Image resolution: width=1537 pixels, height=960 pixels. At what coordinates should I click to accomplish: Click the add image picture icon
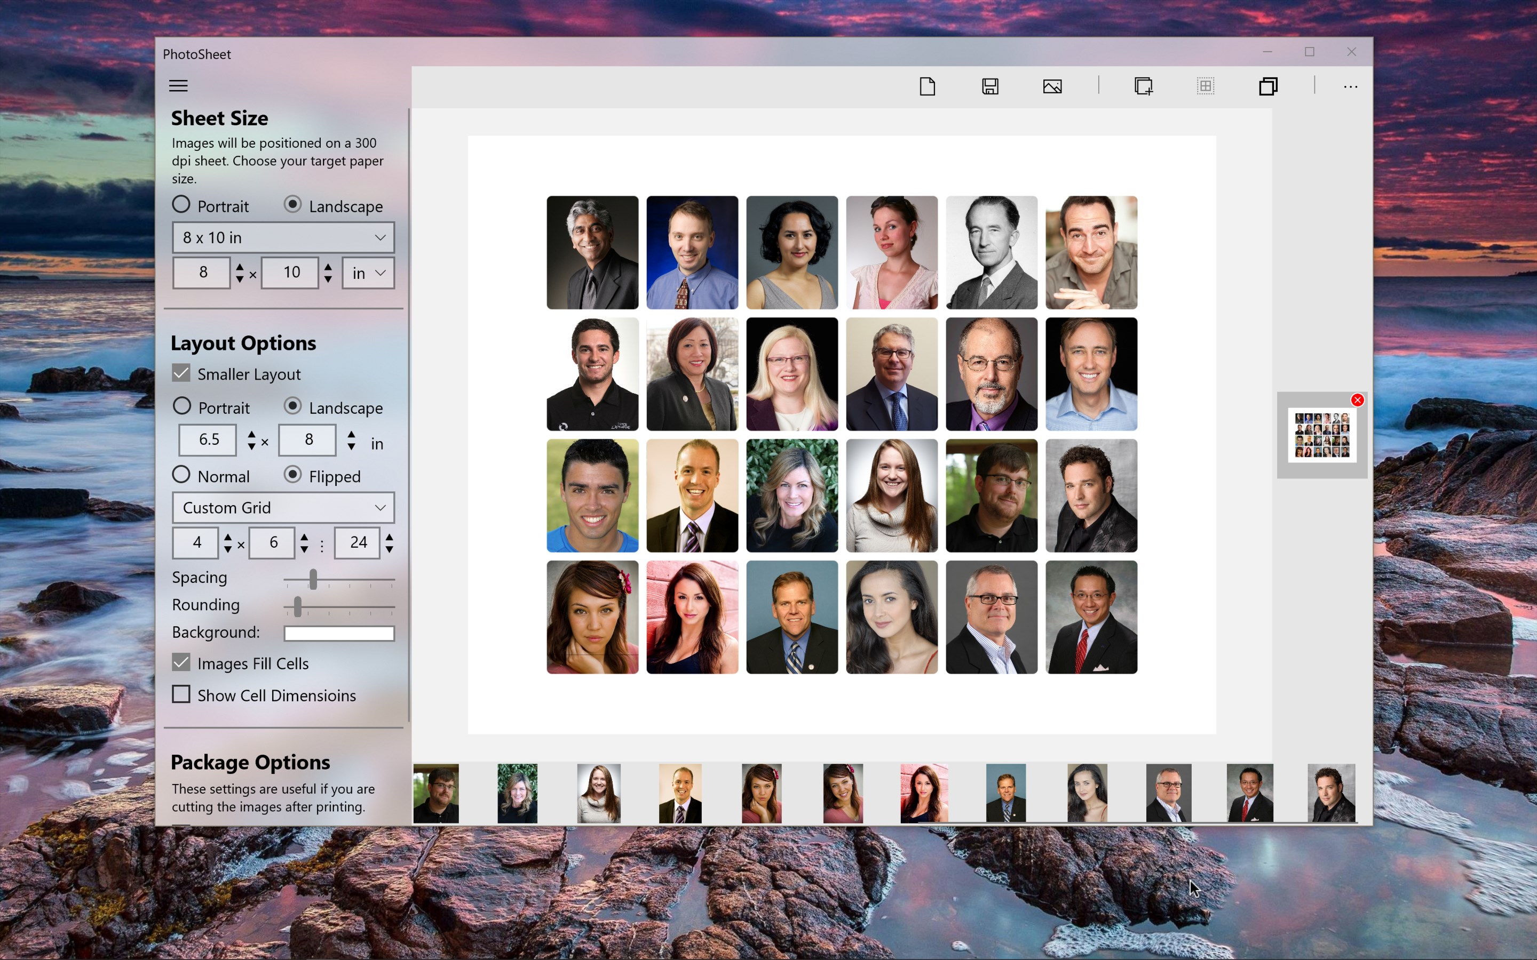[1052, 86]
